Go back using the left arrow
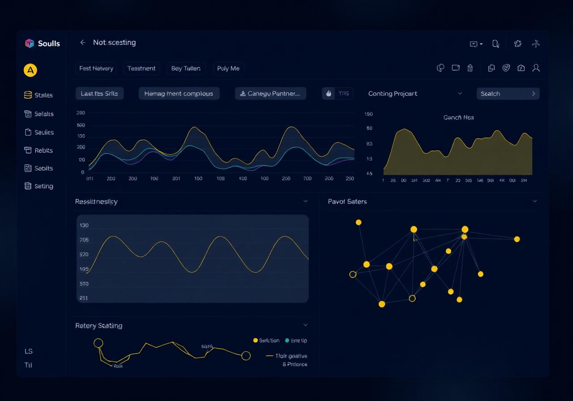 (82, 43)
